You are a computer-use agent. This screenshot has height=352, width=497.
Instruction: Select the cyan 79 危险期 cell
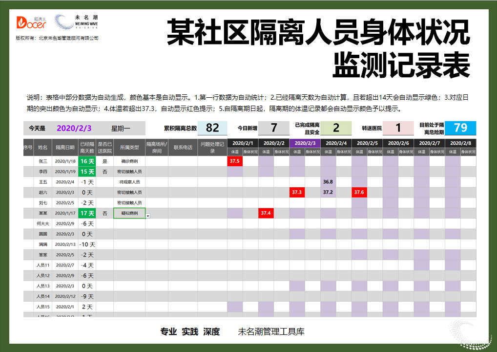461,128
